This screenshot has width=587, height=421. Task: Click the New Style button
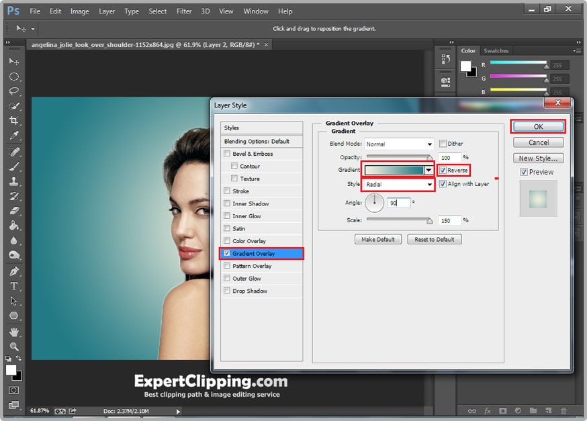click(x=538, y=158)
